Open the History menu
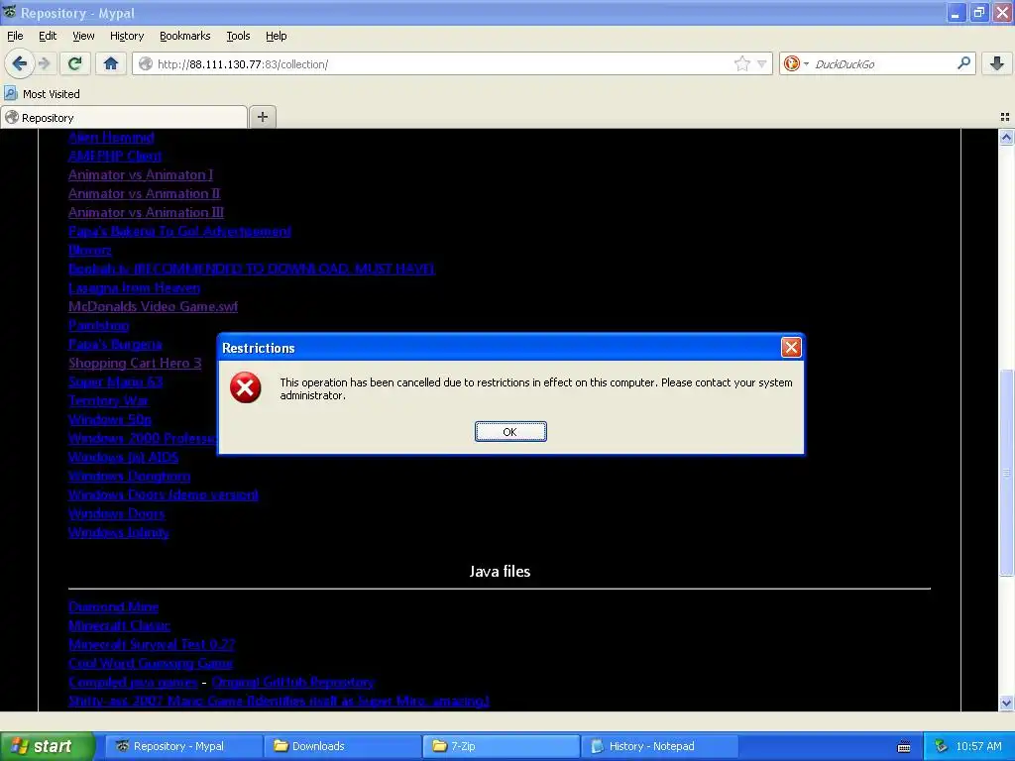1015x761 pixels. 127,36
